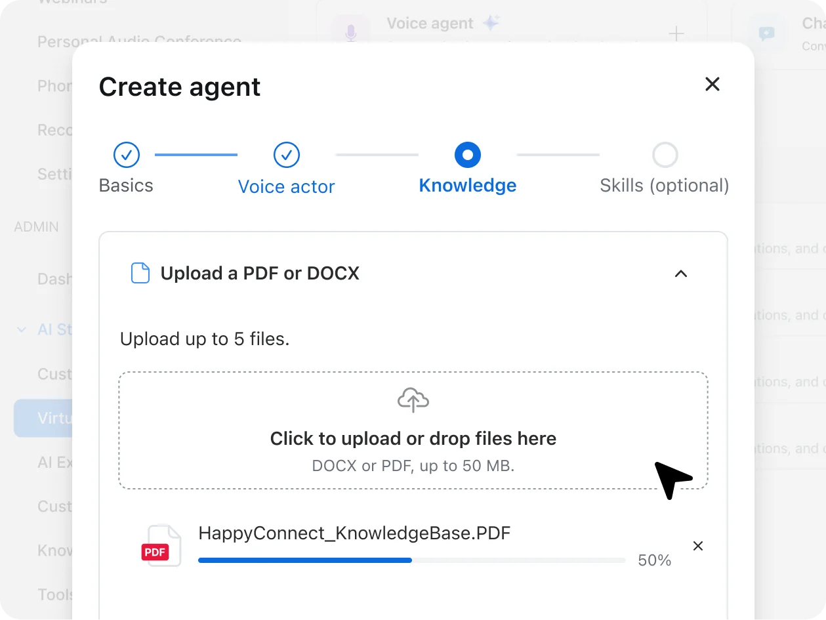Screen dimensions: 826x620
Task: Select the Skills (optional) step circle
Action: click(665, 155)
